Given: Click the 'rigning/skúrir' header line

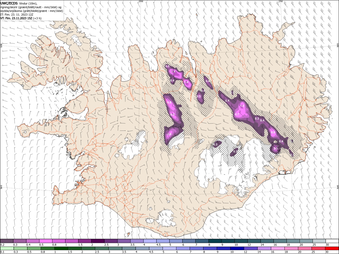Looking at the screenshot, I should coord(31,7).
